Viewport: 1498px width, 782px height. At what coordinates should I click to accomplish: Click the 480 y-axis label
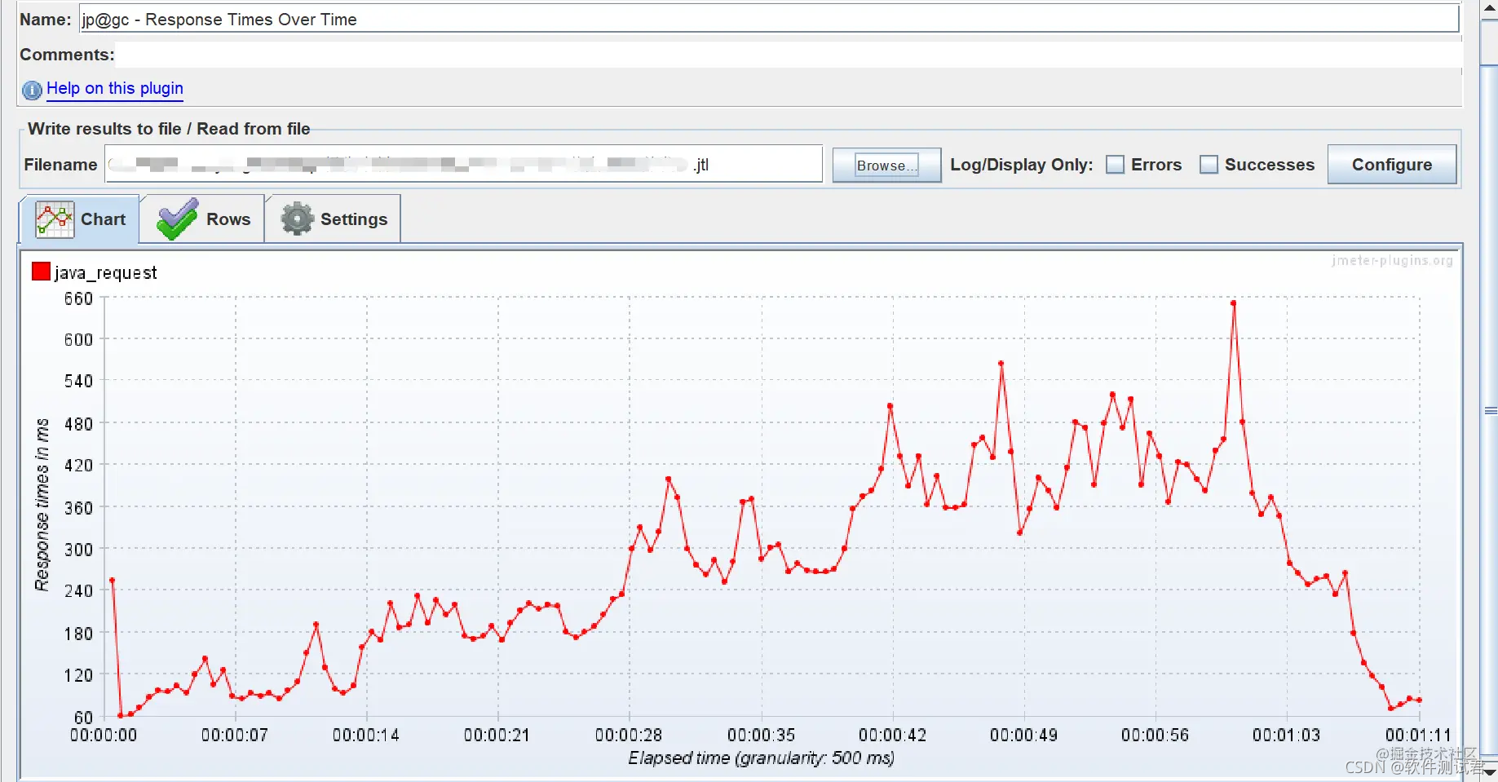78,424
